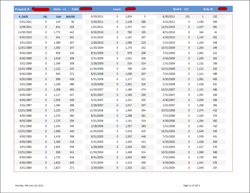Select the 12/31/2007 date cell
This screenshot has width=250, height=193.
pyautogui.click(x=25, y=90)
